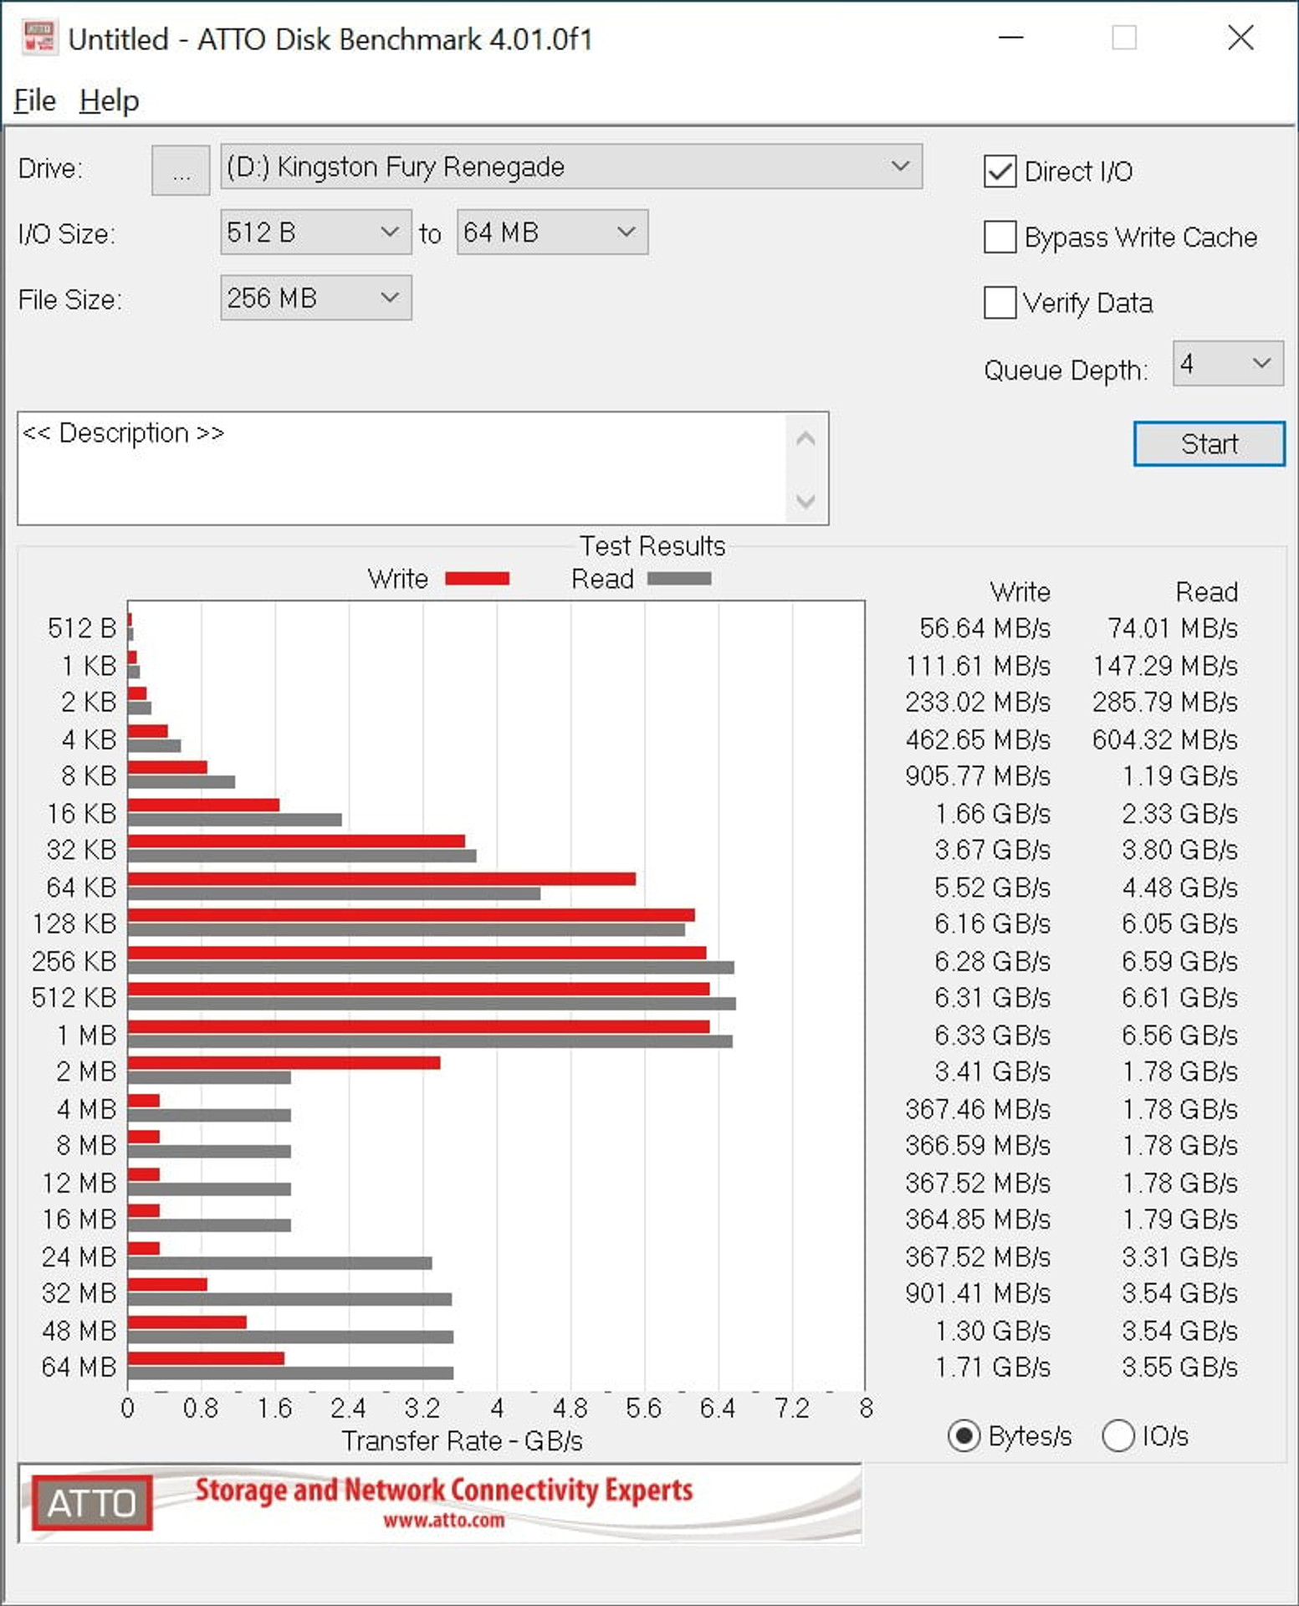1299x1606 pixels.
Task: Open the File menu
Action: click(x=35, y=100)
